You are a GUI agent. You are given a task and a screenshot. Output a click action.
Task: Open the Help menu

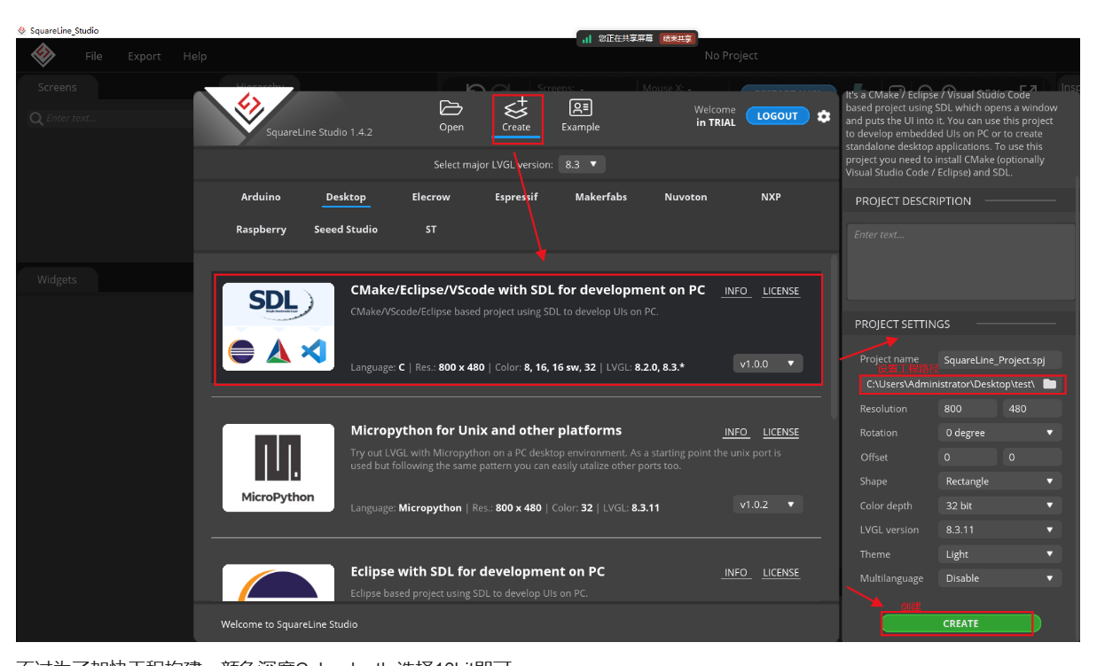[x=195, y=56]
